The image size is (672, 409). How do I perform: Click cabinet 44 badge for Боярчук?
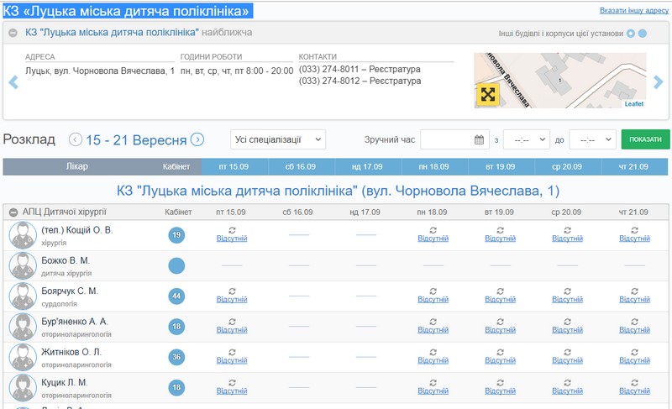coord(176,296)
